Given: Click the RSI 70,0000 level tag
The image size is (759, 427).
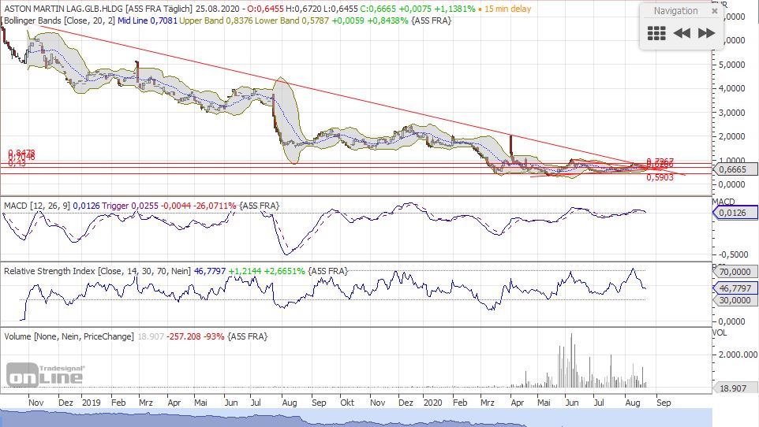Looking at the screenshot, I should point(735,272).
